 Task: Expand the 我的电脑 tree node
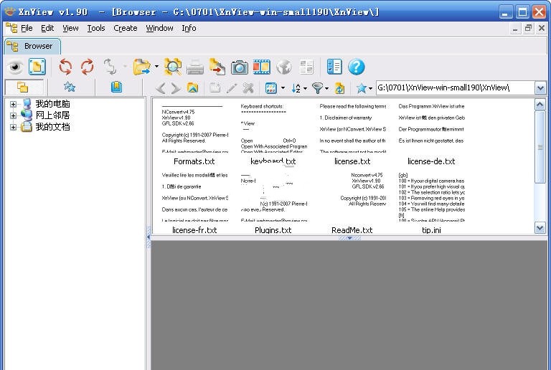point(13,104)
